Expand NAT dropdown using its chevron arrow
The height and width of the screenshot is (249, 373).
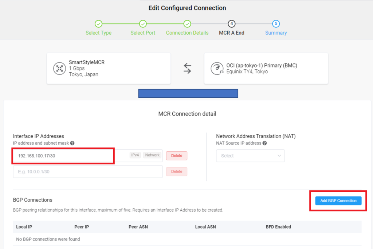click(x=279, y=156)
